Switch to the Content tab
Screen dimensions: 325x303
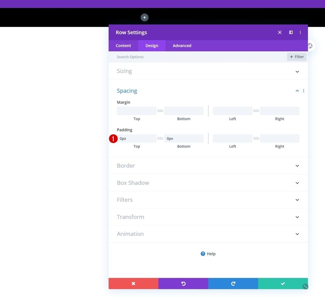tap(123, 45)
